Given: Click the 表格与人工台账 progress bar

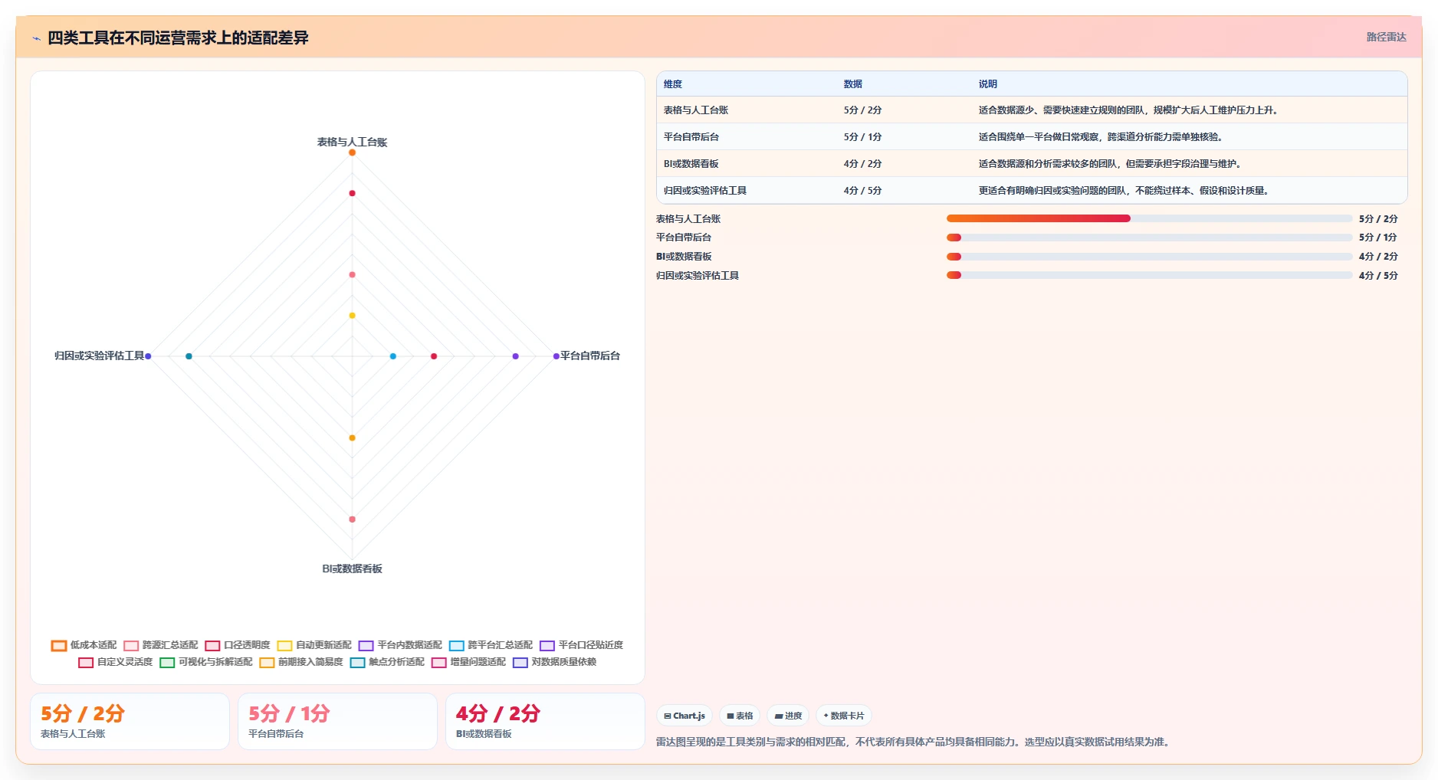Looking at the screenshot, I should tap(1149, 218).
